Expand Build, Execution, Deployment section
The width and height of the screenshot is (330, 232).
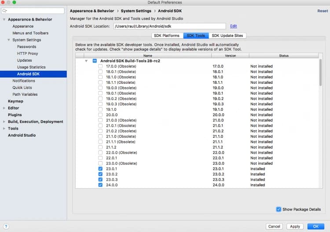(4, 121)
